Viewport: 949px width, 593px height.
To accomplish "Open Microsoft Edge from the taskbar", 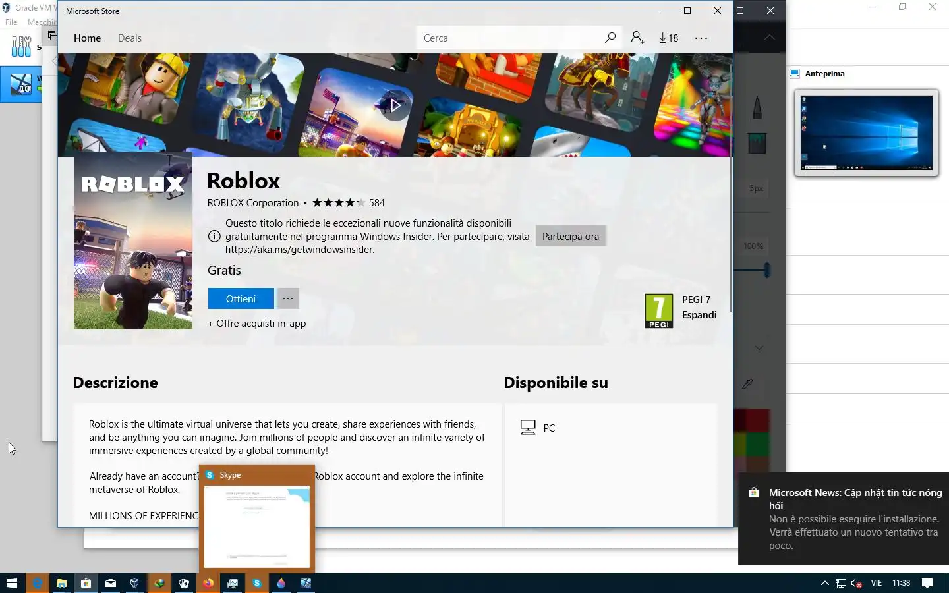I will click(37, 583).
